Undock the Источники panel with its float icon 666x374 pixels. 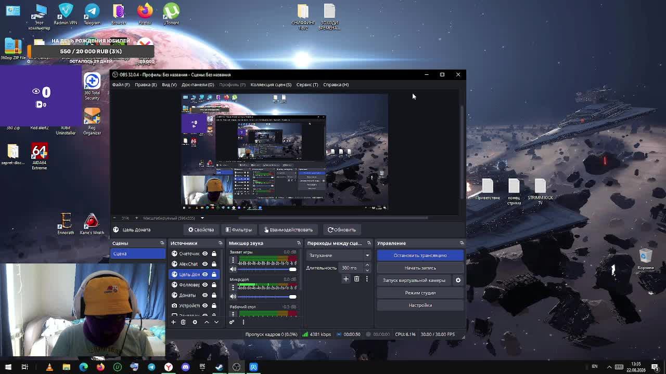220,243
